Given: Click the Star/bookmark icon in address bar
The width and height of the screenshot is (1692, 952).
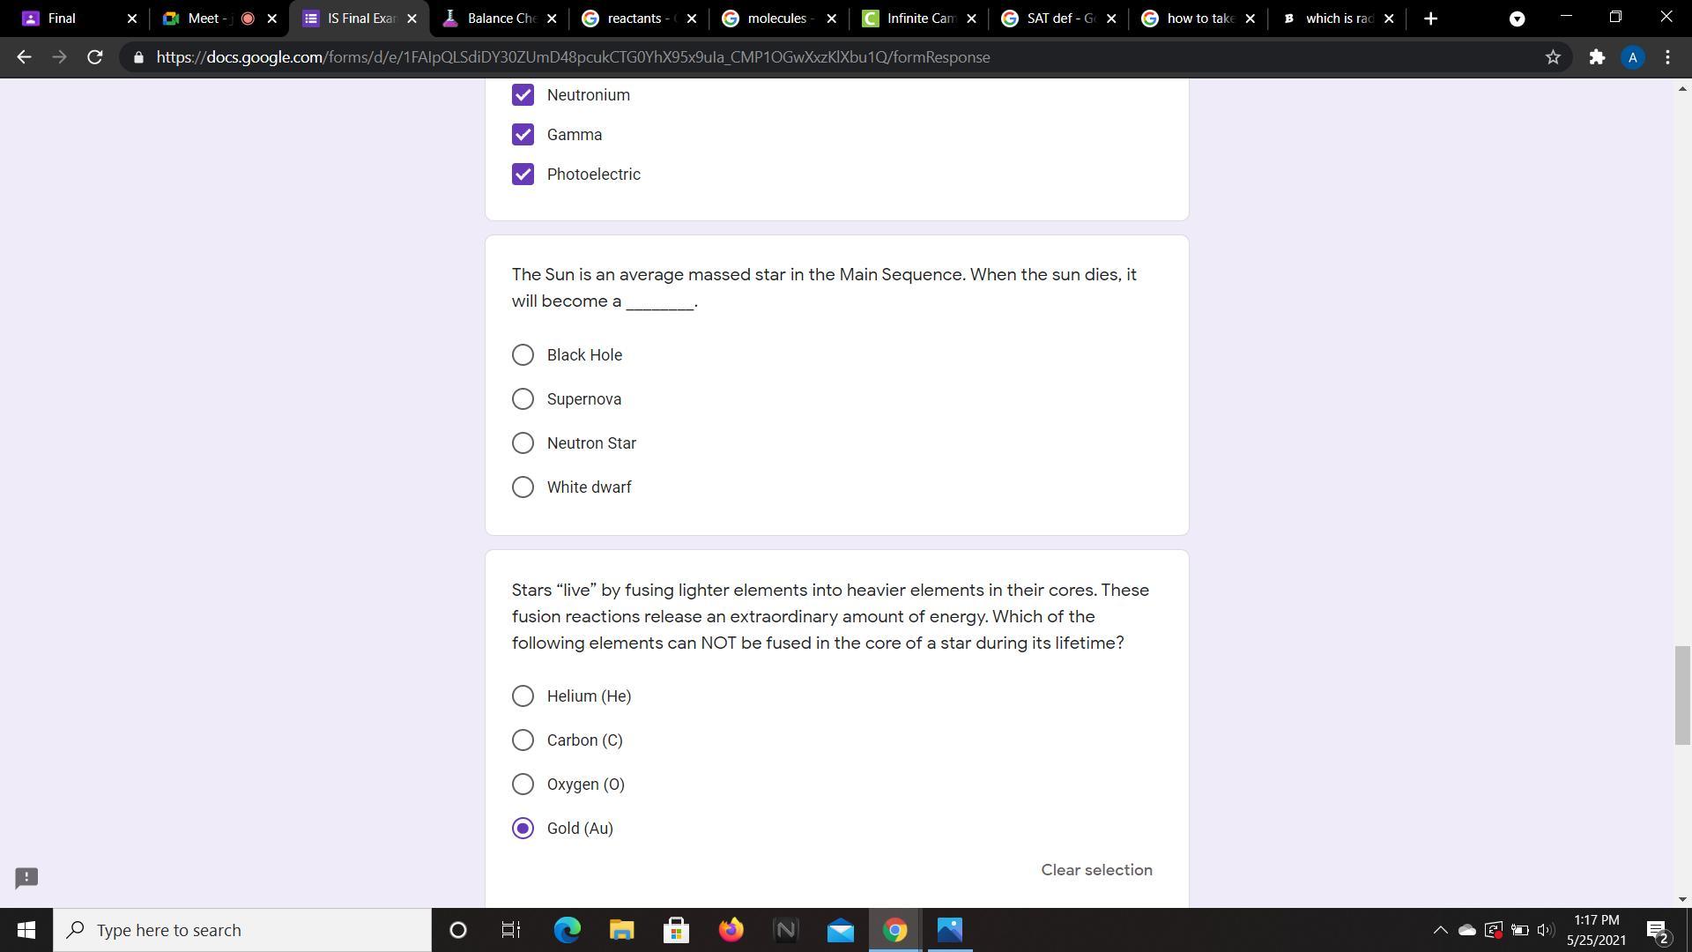Looking at the screenshot, I should tap(1553, 57).
